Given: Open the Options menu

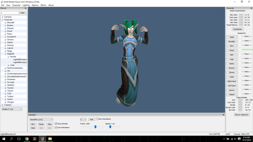Looking at the screenshot, I should click(35, 5).
